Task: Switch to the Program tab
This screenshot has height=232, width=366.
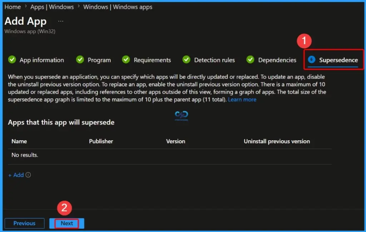Action: [99, 60]
